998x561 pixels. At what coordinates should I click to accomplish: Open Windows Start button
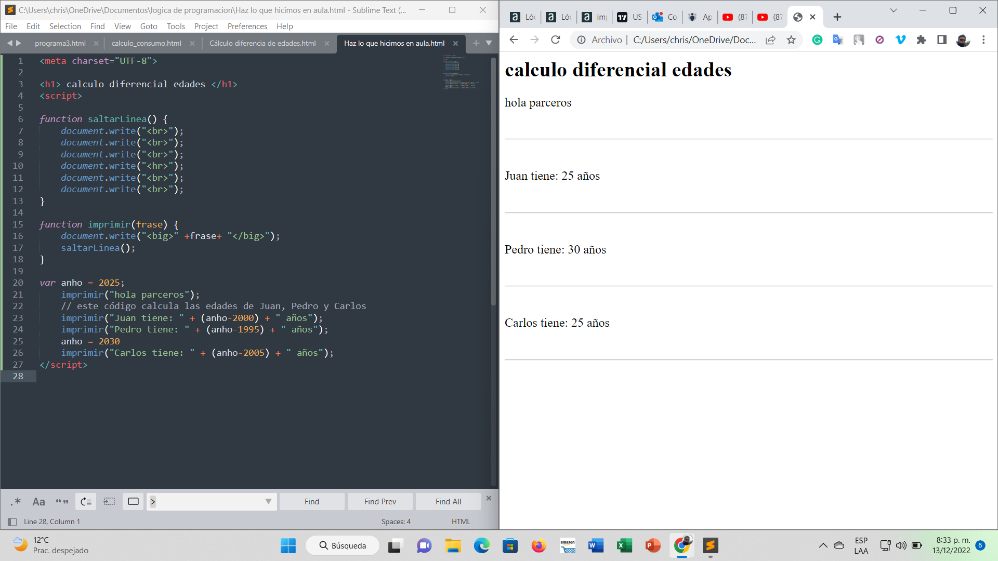tap(288, 545)
